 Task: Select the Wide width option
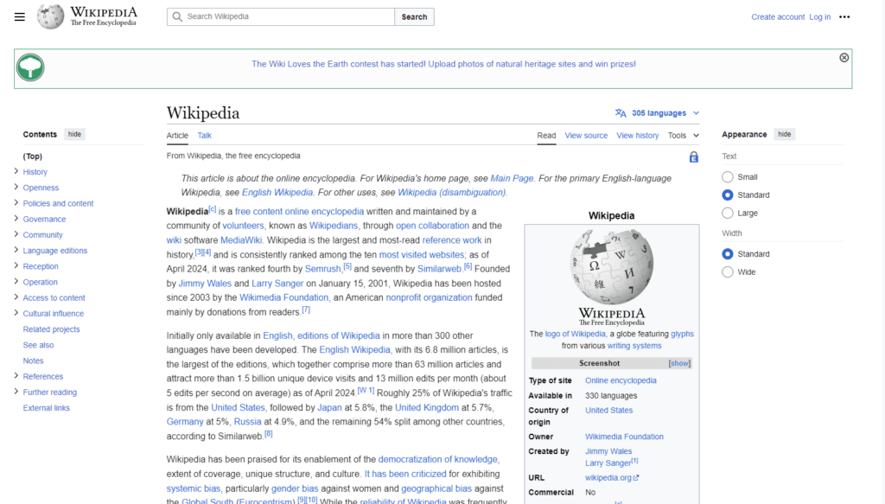728,272
